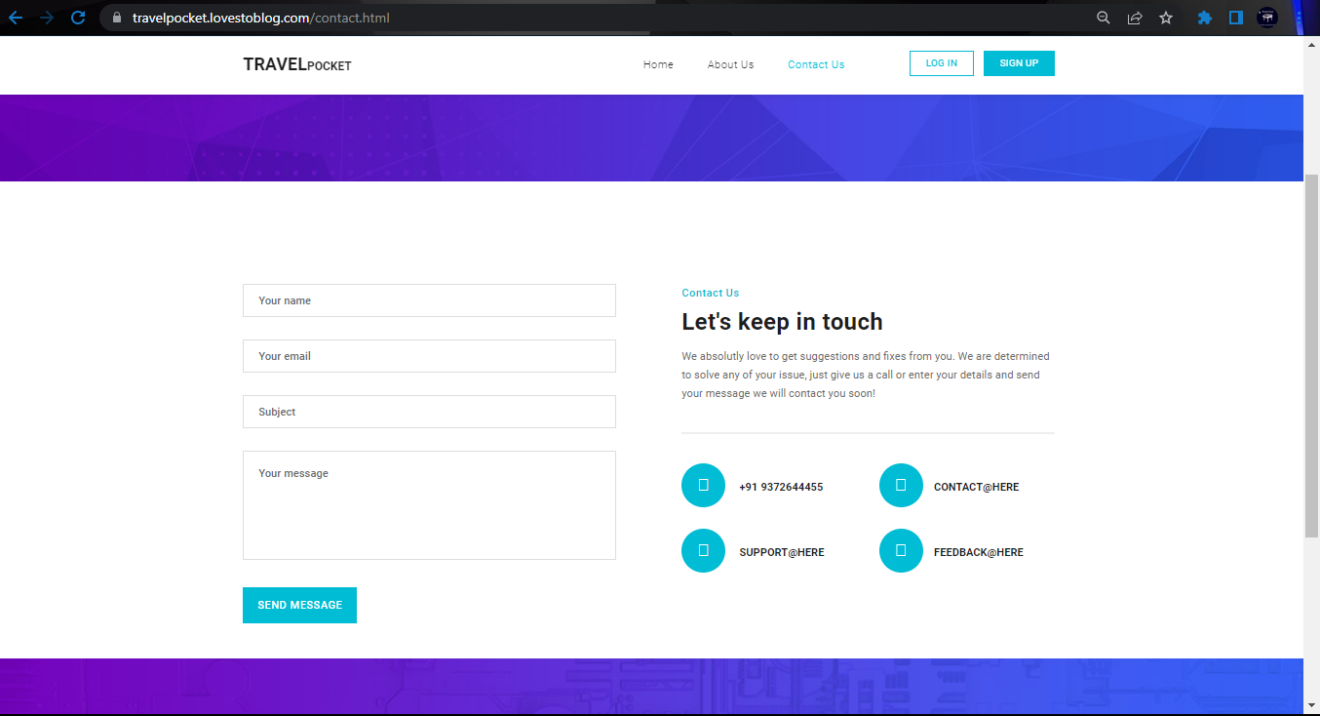Bookmark this page with the star
The width and height of the screenshot is (1320, 716).
tap(1166, 18)
